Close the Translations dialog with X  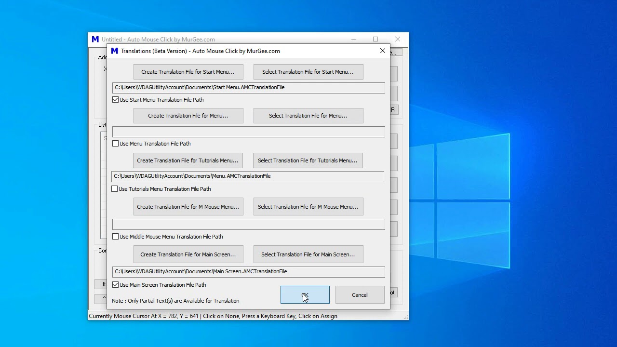click(x=383, y=51)
